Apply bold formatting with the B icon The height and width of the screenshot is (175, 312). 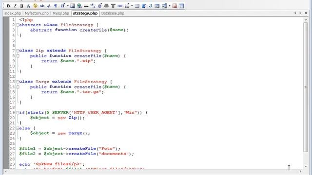8,6
